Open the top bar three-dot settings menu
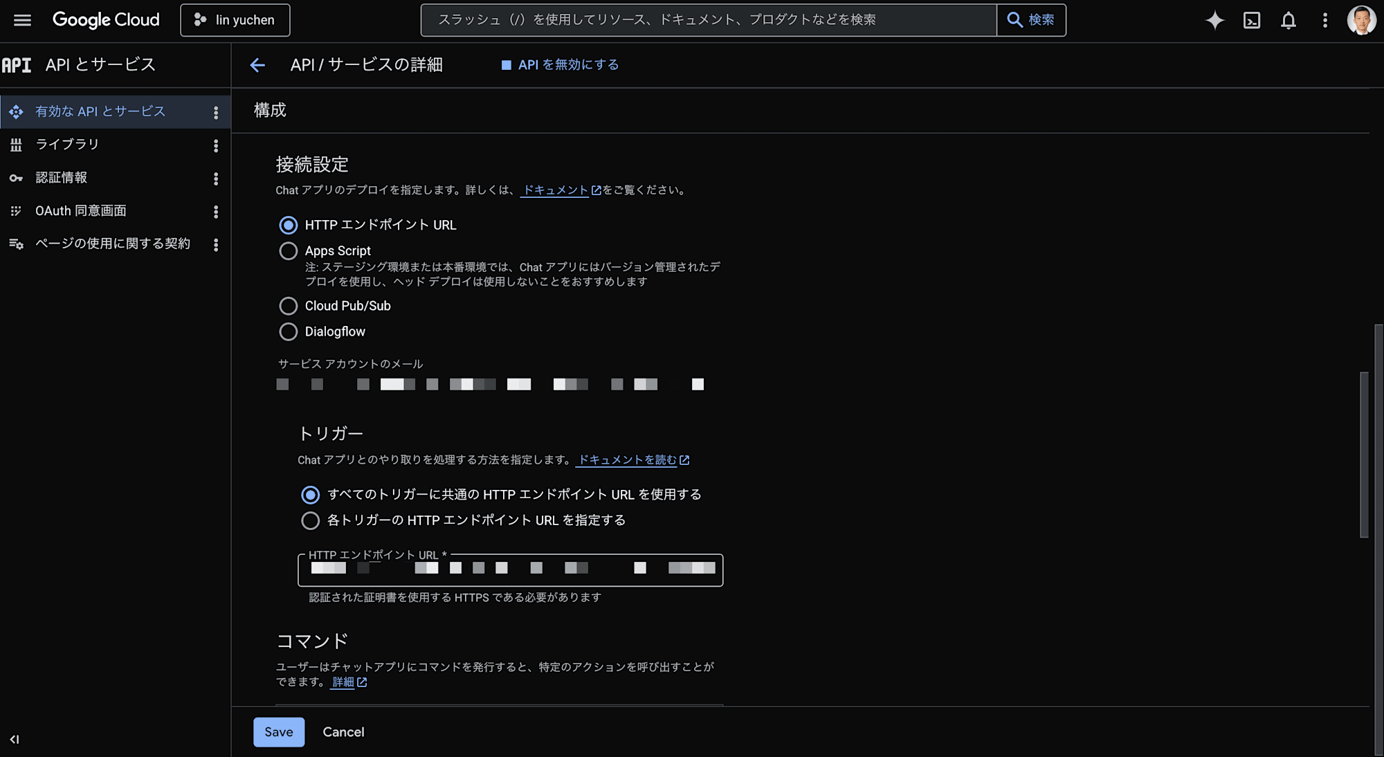The height and width of the screenshot is (757, 1384). point(1325,20)
